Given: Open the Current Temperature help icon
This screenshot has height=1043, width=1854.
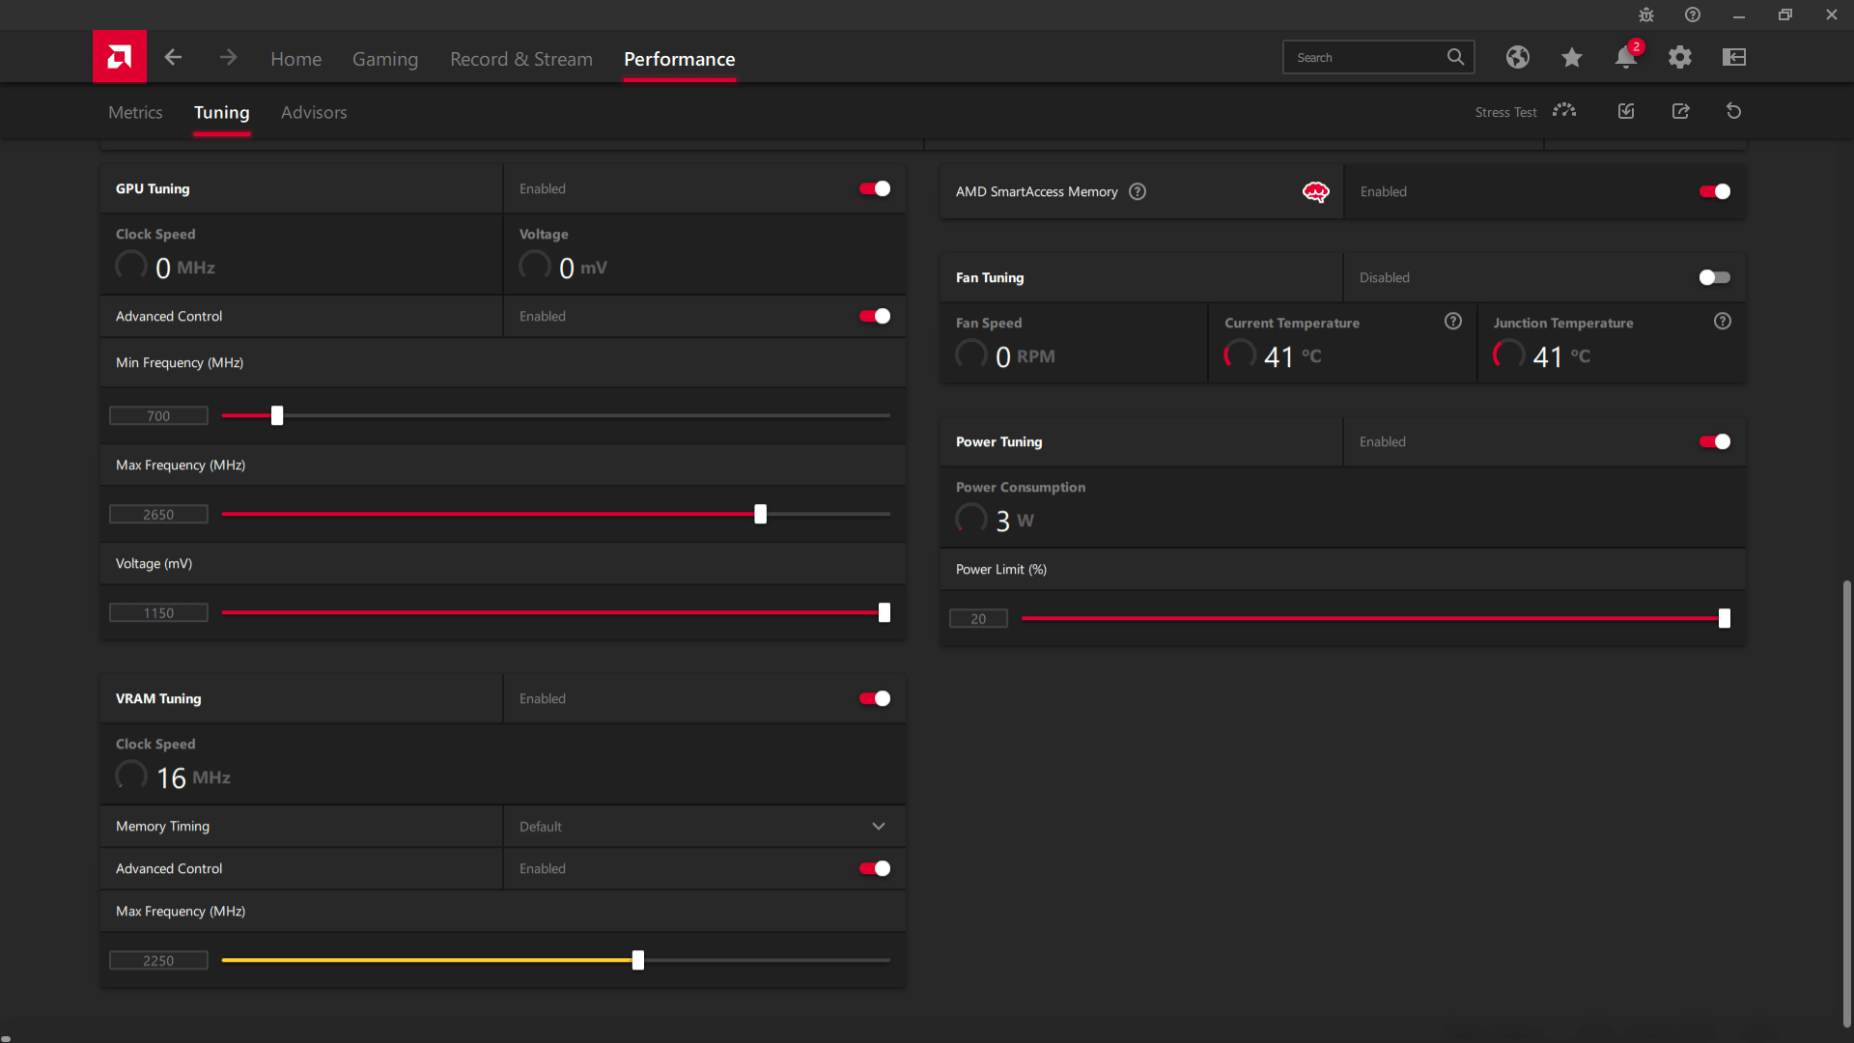Looking at the screenshot, I should tap(1453, 322).
